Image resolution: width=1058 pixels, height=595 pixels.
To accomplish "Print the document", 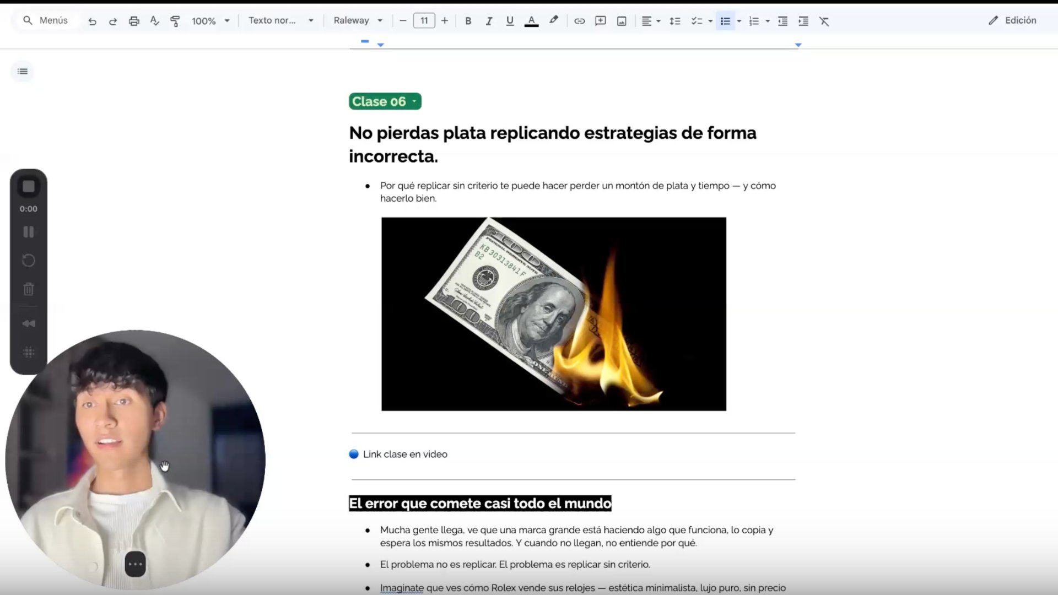I will (x=134, y=21).
